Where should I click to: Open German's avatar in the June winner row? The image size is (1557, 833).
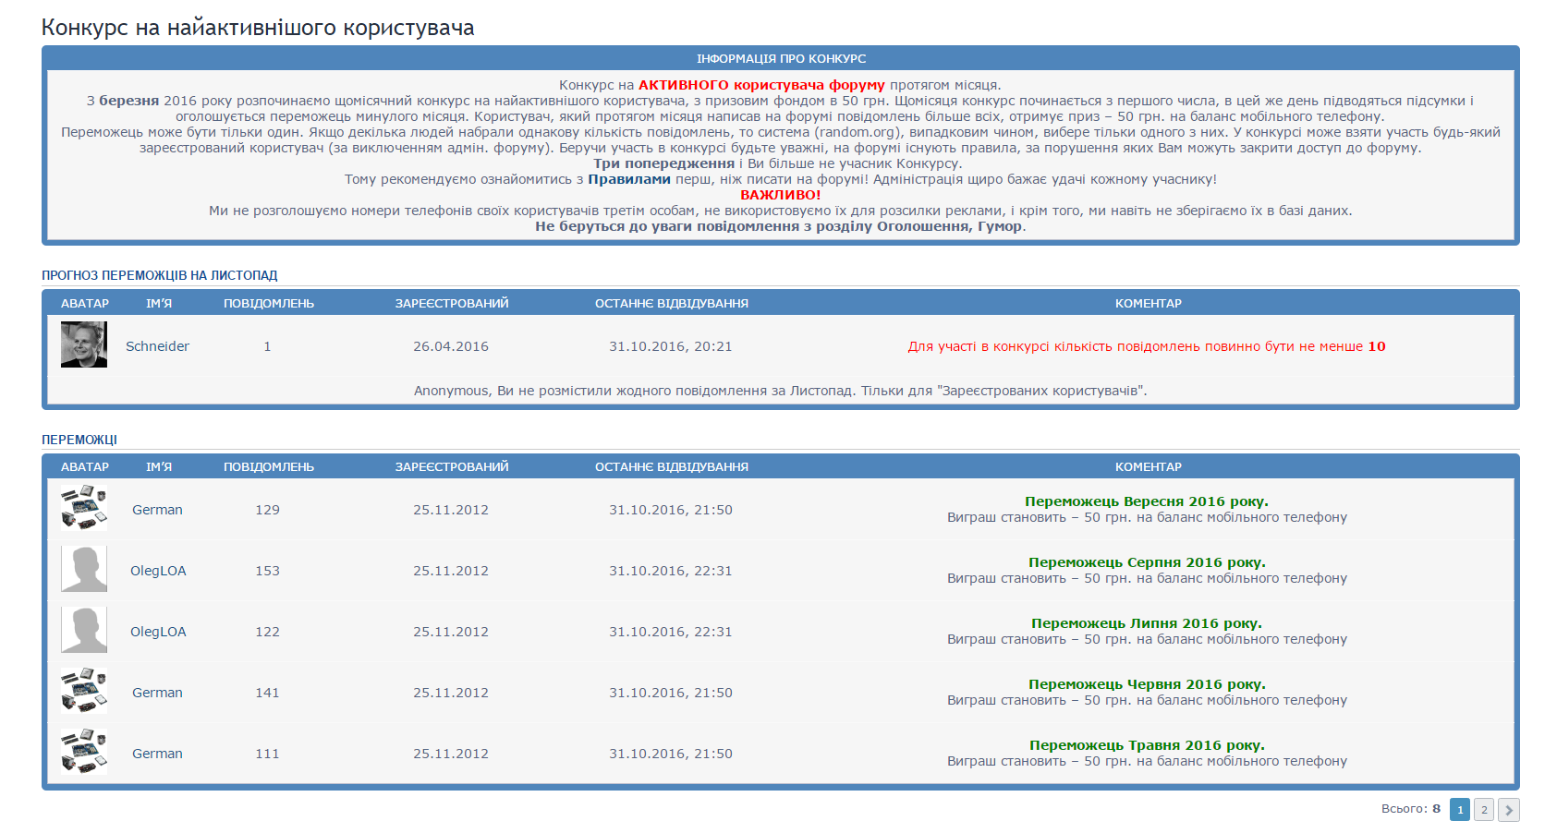[84, 691]
